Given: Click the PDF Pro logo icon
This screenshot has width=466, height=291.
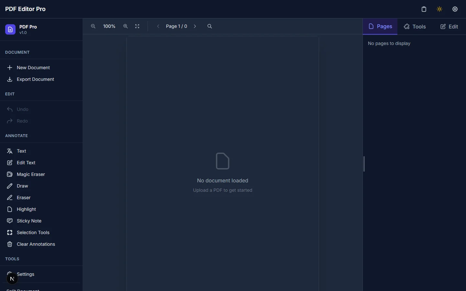Looking at the screenshot, I should point(10,29).
